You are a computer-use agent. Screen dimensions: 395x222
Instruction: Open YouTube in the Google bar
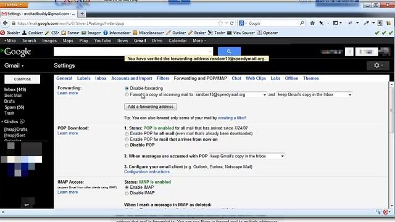pyautogui.click(x=102, y=41)
